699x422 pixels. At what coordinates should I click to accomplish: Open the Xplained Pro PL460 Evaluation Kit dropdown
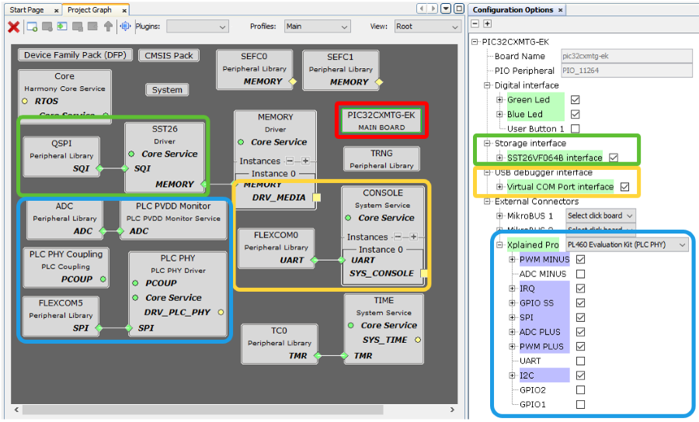pyautogui.click(x=626, y=245)
